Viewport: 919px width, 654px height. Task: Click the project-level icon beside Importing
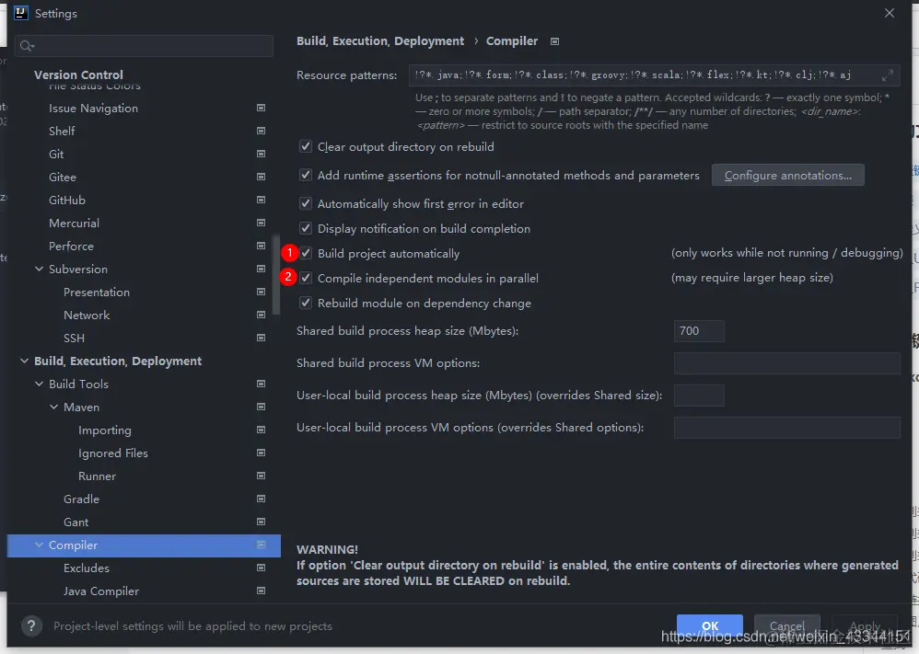262,430
